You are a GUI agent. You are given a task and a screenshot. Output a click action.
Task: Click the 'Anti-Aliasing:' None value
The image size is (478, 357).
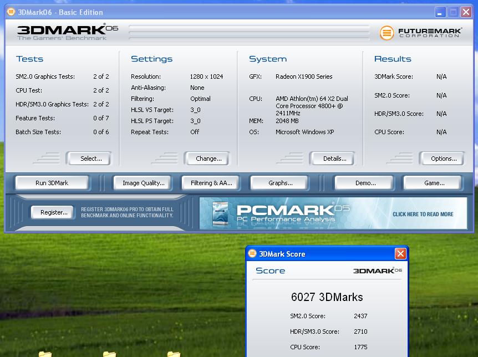click(x=197, y=88)
